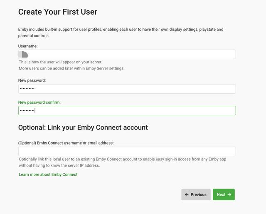
Task: Click the New password label
Action: [32, 80]
